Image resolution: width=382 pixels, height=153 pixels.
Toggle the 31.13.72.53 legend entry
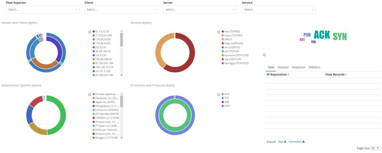pyautogui.click(x=101, y=31)
